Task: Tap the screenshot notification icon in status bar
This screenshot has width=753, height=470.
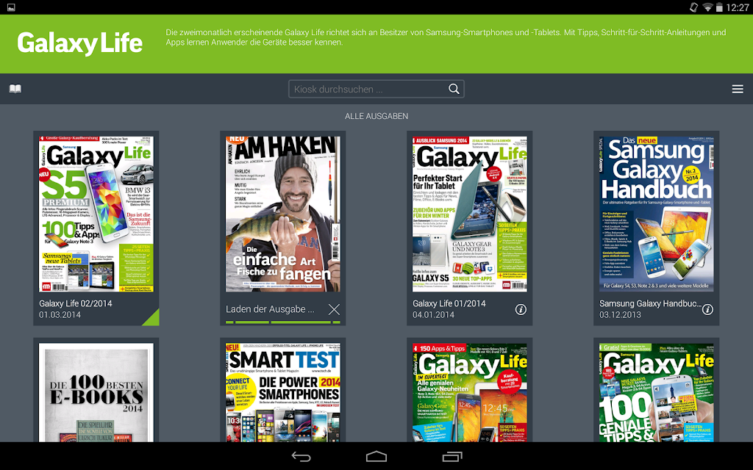Action: tap(11, 7)
